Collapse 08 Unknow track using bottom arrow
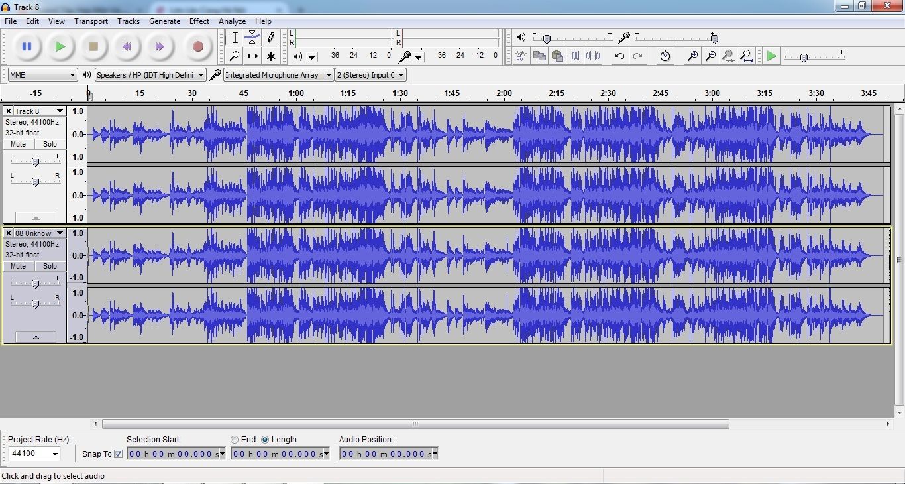The width and height of the screenshot is (905, 484). (36, 337)
